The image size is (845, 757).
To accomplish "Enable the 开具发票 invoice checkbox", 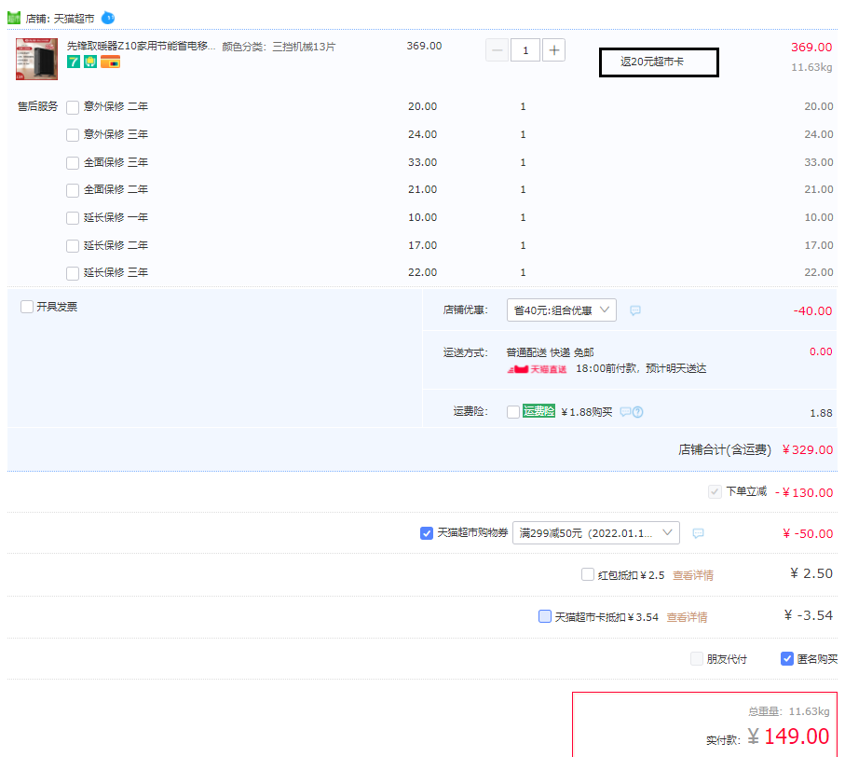I will tap(27, 307).
